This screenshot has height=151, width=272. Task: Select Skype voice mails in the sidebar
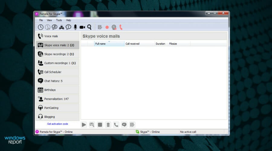[58, 45]
